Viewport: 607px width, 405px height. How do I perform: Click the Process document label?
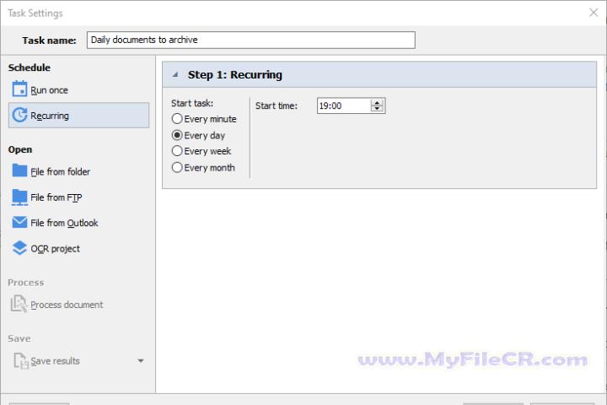click(x=67, y=305)
